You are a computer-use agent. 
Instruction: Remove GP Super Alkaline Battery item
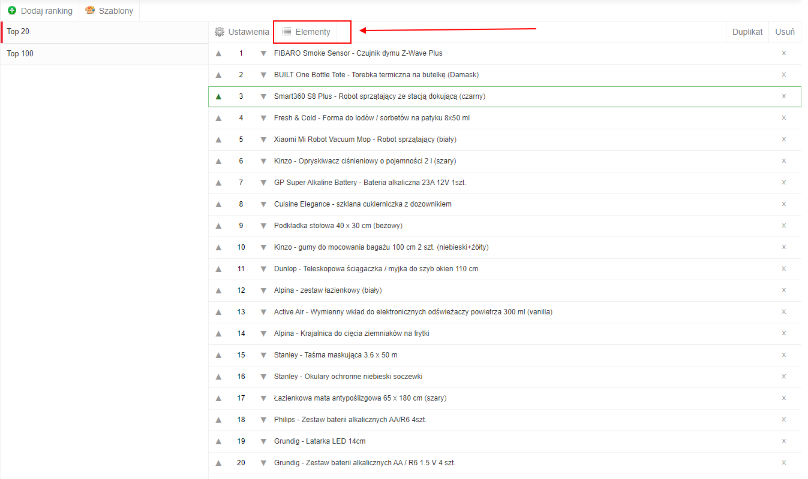pyautogui.click(x=783, y=183)
